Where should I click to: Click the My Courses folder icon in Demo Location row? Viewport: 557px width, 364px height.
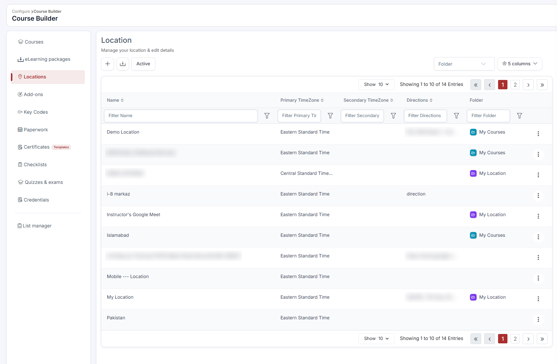pos(473,132)
